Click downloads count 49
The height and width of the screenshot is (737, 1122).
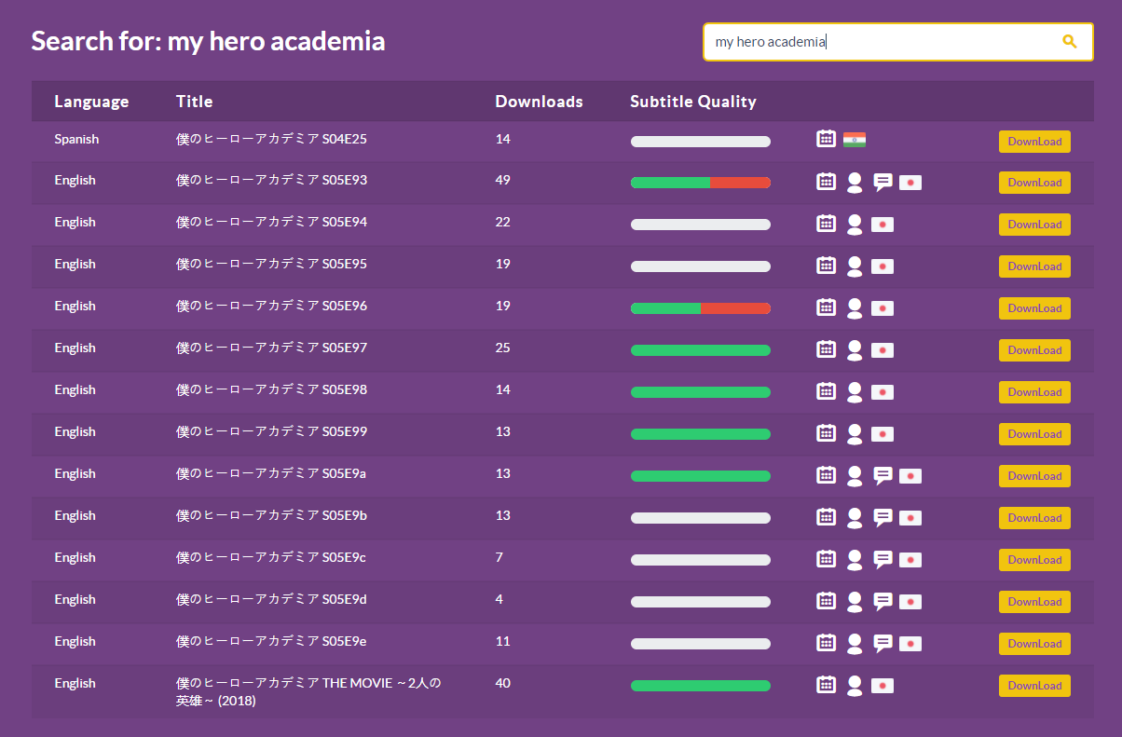[x=503, y=180]
